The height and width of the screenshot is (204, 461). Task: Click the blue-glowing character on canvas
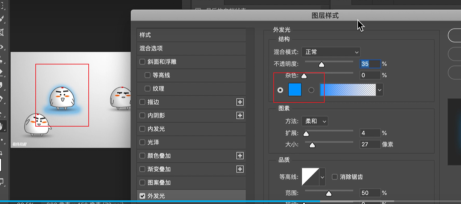pyautogui.click(x=62, y=98)
